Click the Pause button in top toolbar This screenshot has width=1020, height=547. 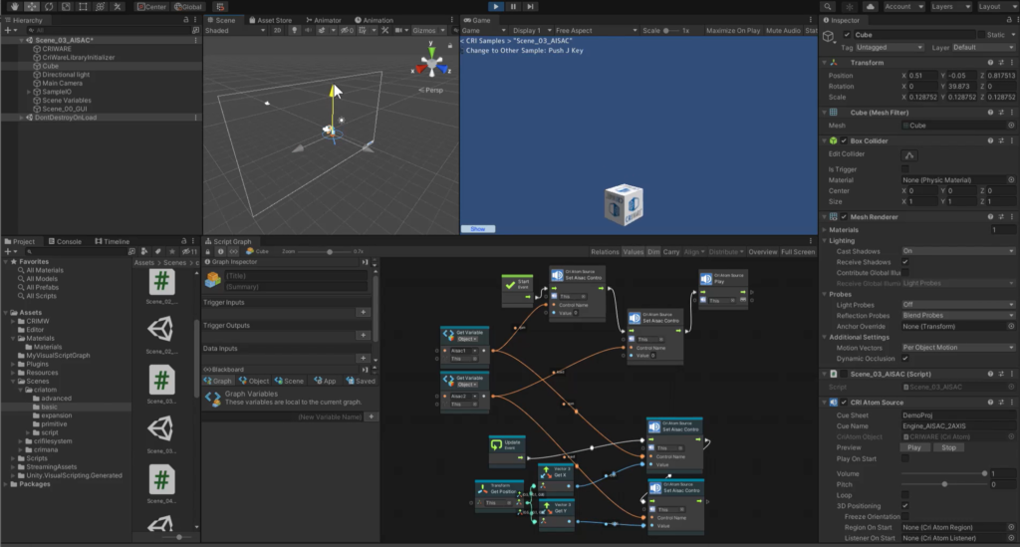coord(513,6)
